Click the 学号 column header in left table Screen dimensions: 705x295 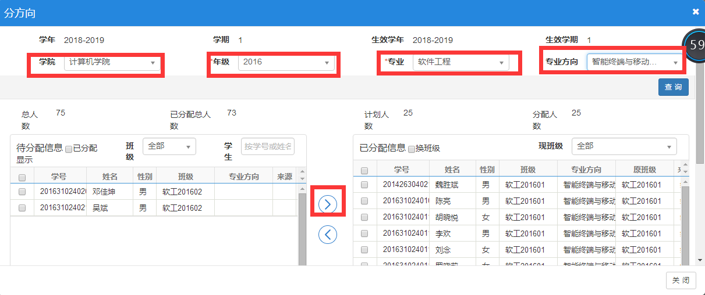tap(59, 177)
